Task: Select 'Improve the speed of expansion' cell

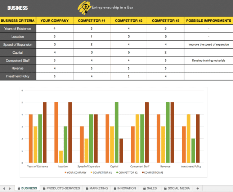Action: tap(208, 45)
